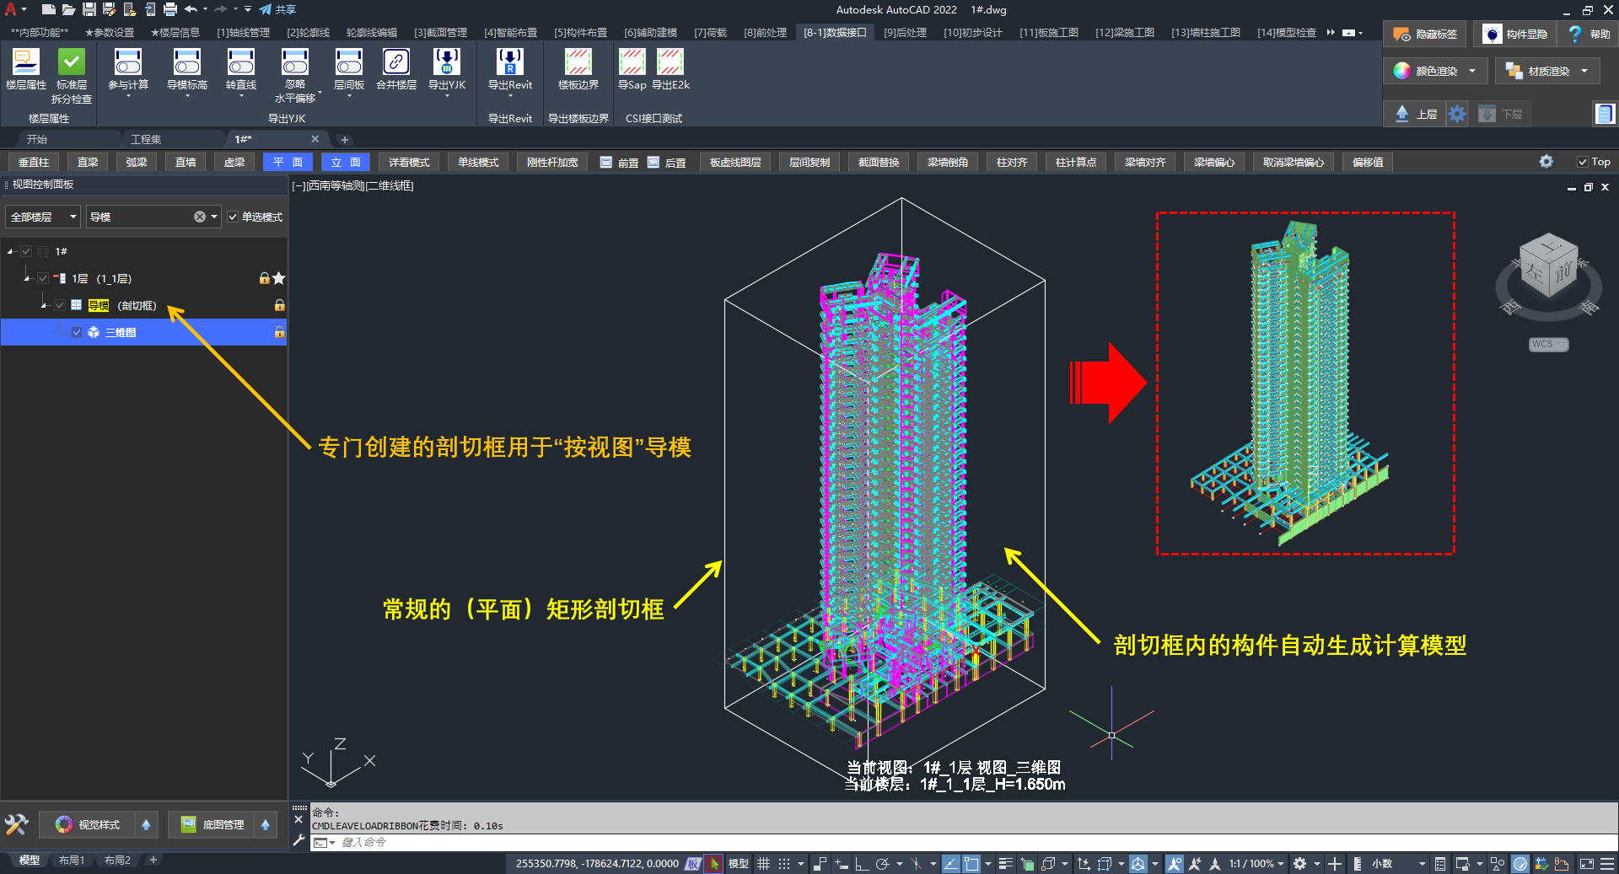1619x874 pixels.
Task: Click the 详看模式 button
Action: pyautogui.click(x=409, y=163)
